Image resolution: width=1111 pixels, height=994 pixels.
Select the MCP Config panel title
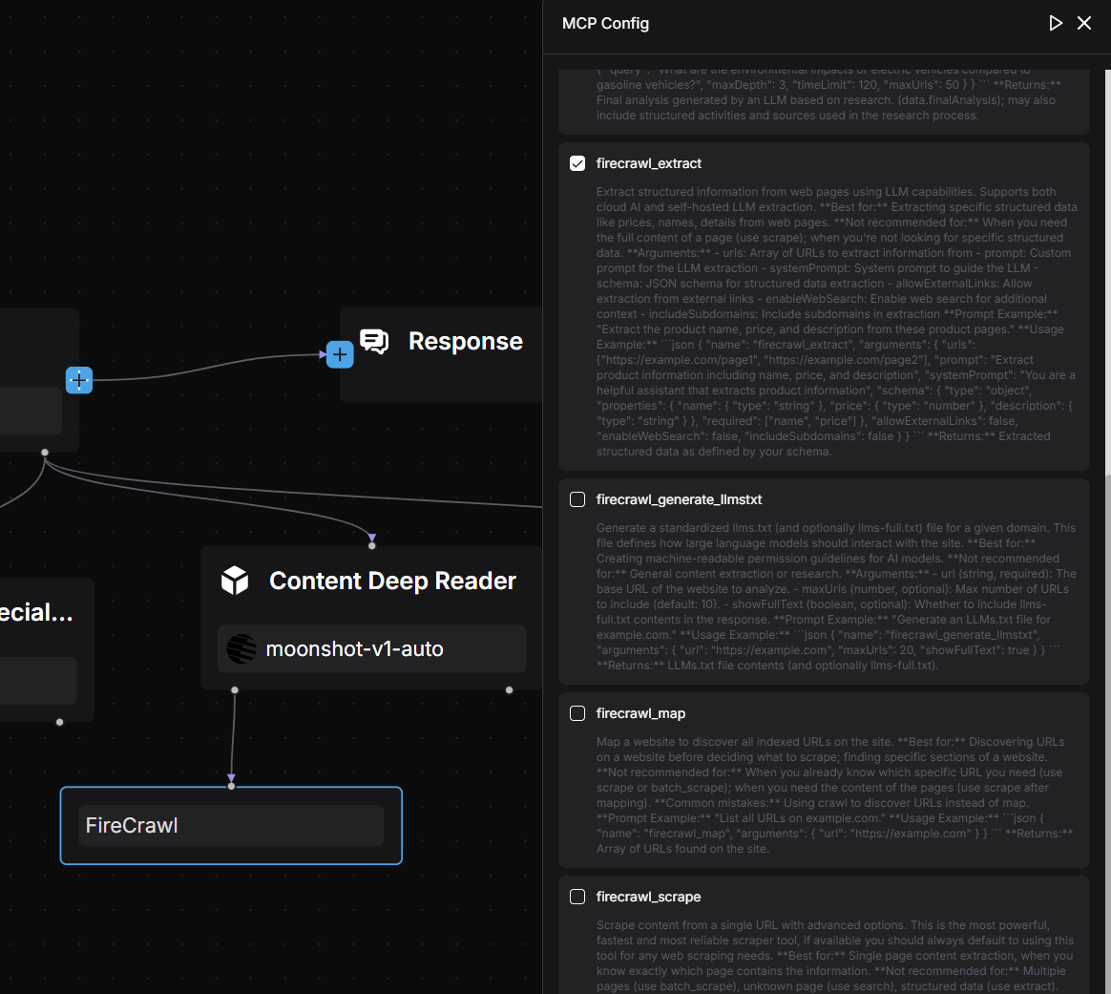click(x=605, y=23)
